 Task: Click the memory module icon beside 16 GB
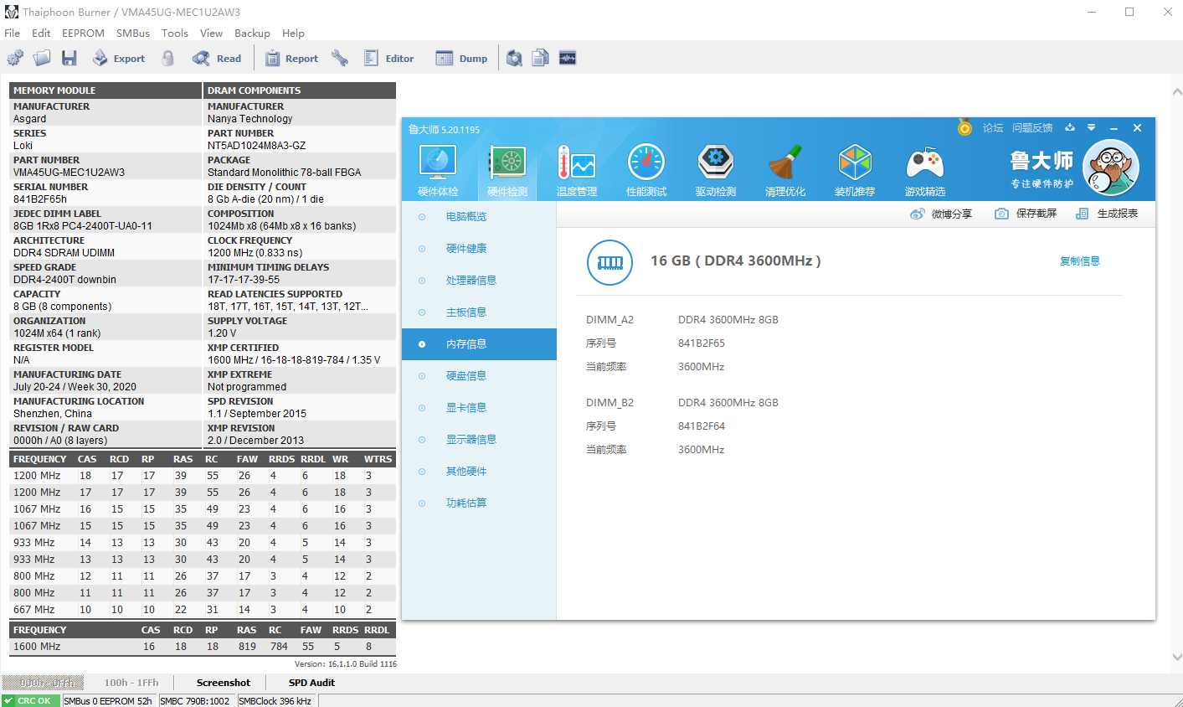(x=610, y=262)
